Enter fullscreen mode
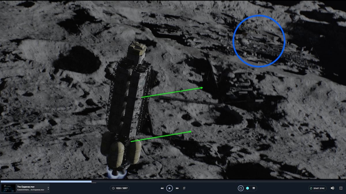 click(341, 188)
